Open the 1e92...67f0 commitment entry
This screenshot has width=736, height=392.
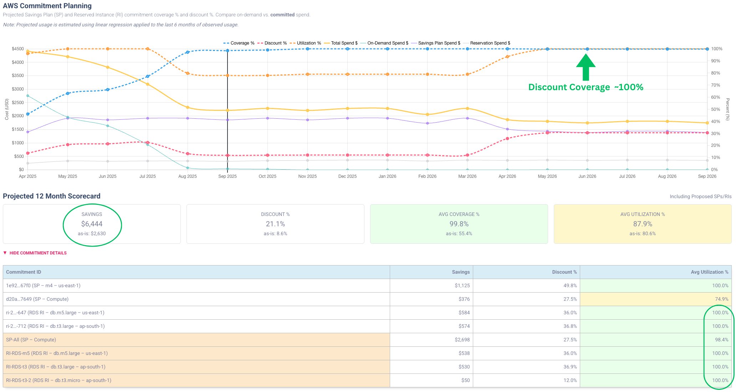pos(43,285)
